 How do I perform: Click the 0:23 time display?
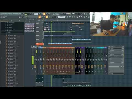coord(56,14)
